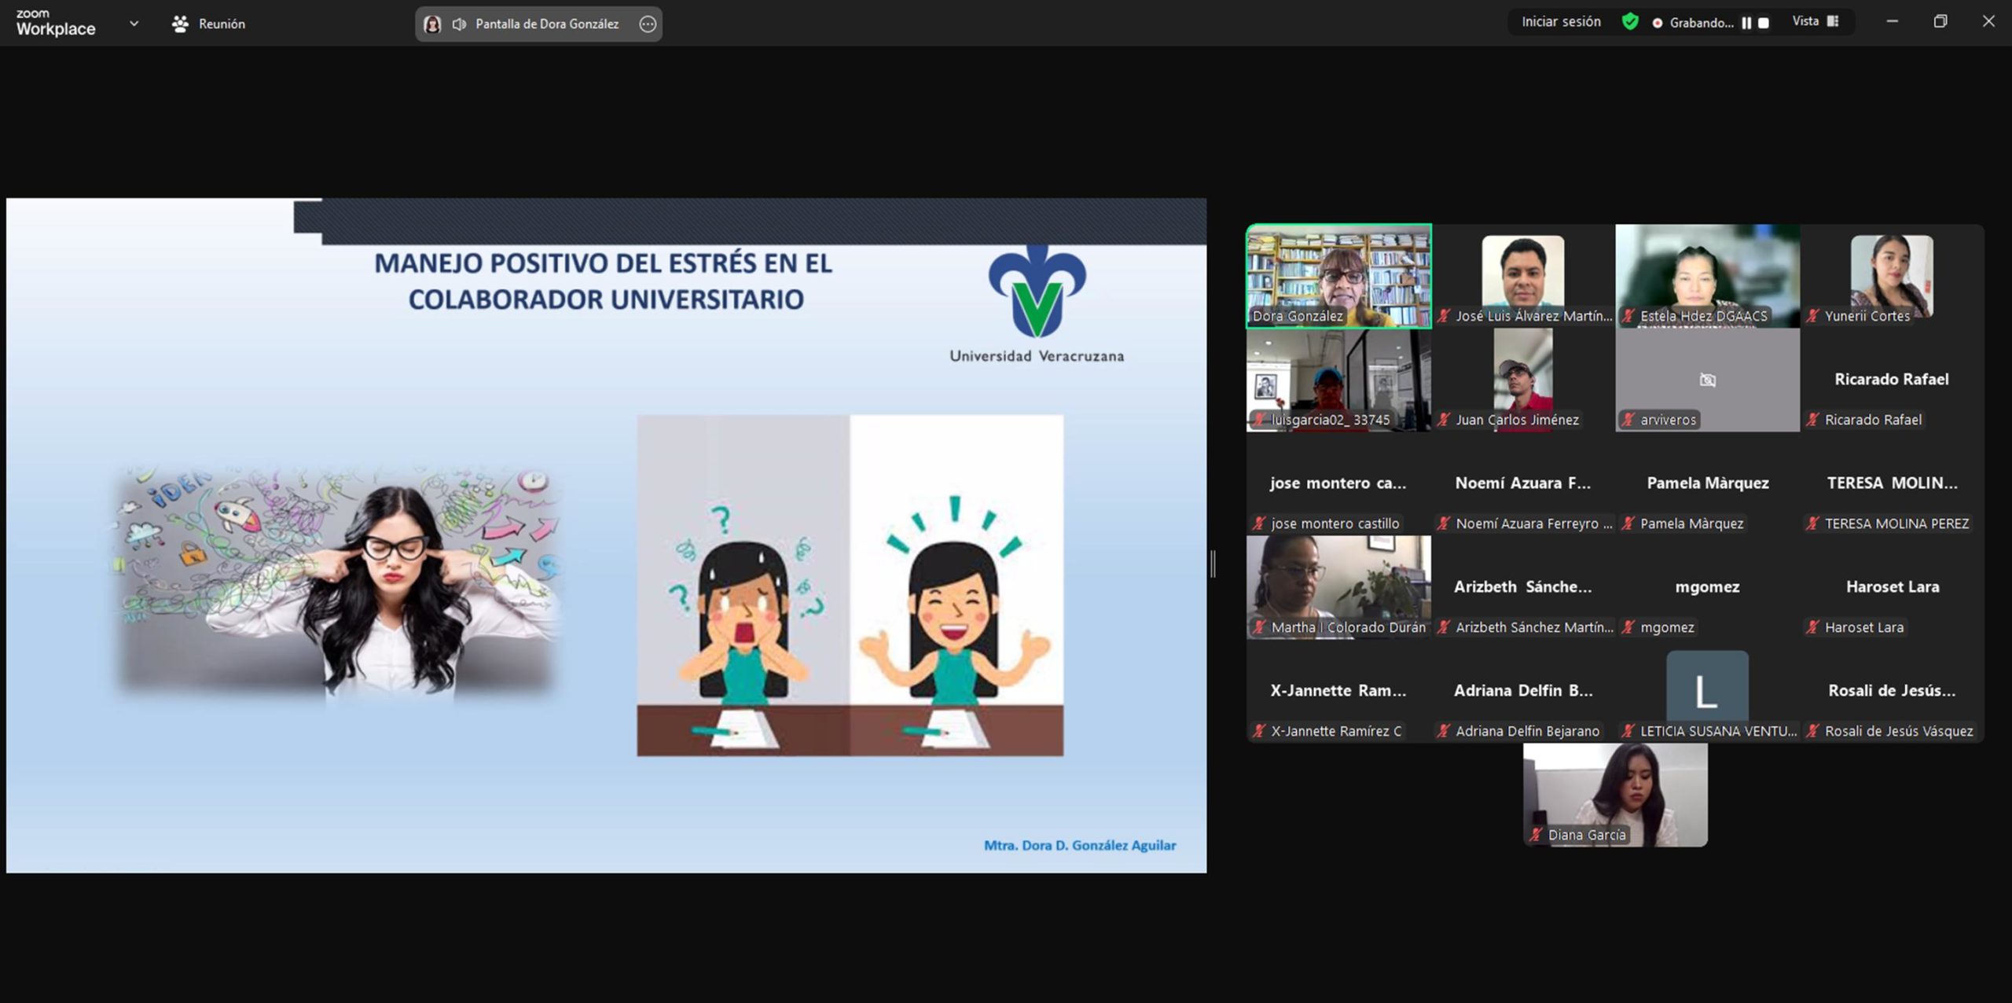Open shared screen options ellipsis menu
This screenshot has width=2012, height=1003.
[648, 24]
